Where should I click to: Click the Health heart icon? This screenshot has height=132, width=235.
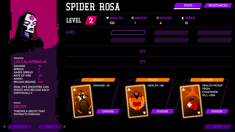(107, 18)
